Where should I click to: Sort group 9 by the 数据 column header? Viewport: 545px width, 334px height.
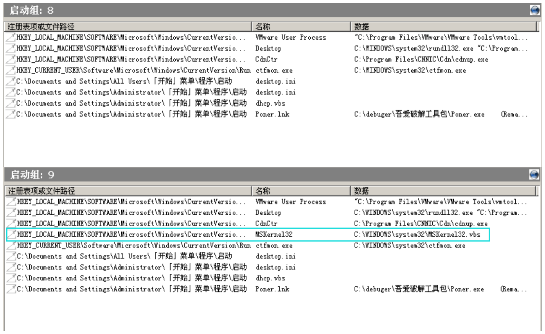click(x=444, y=191)
